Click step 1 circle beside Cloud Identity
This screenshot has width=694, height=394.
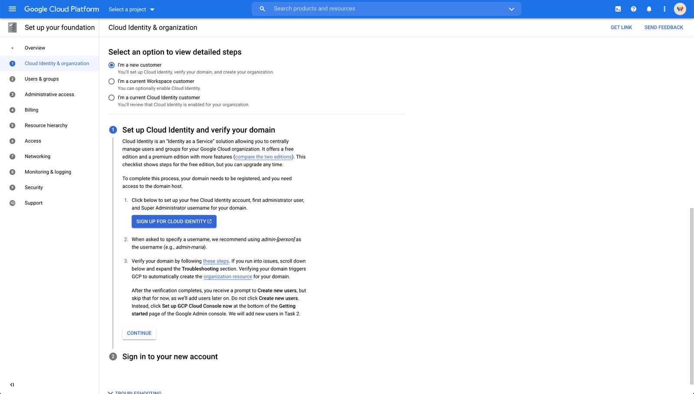(12, 63)
